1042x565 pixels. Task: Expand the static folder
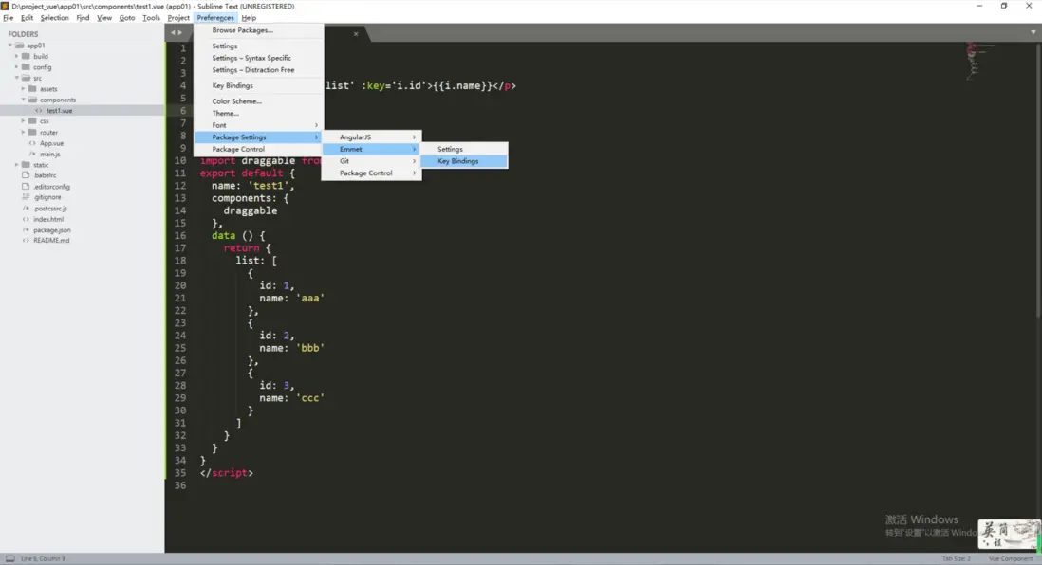[x=16, y=165]
